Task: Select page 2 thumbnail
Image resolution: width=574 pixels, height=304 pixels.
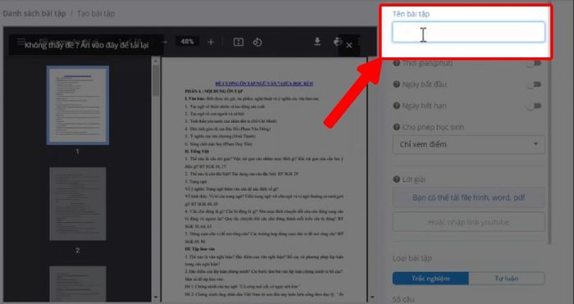Action: coord(78,204)
